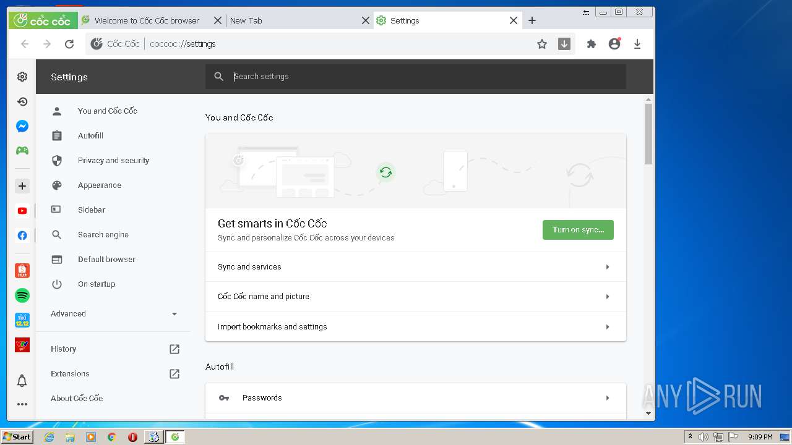Open the profile avatar icon

[614, 44]
